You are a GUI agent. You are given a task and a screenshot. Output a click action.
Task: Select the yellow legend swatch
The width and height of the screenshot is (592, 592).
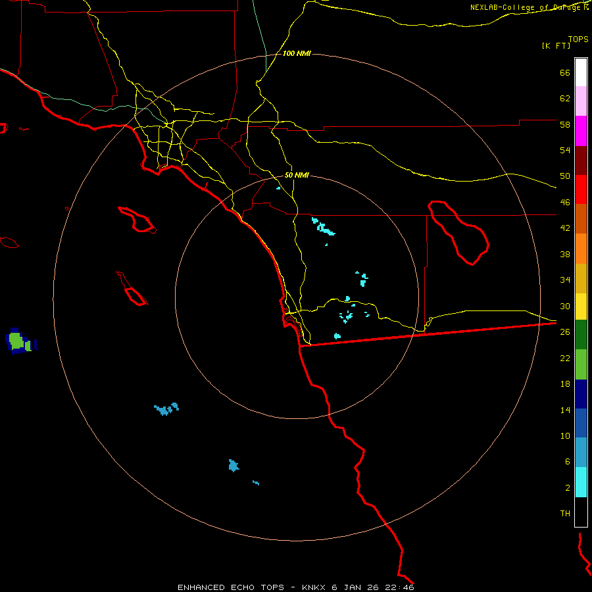click(x=581, y=307)
